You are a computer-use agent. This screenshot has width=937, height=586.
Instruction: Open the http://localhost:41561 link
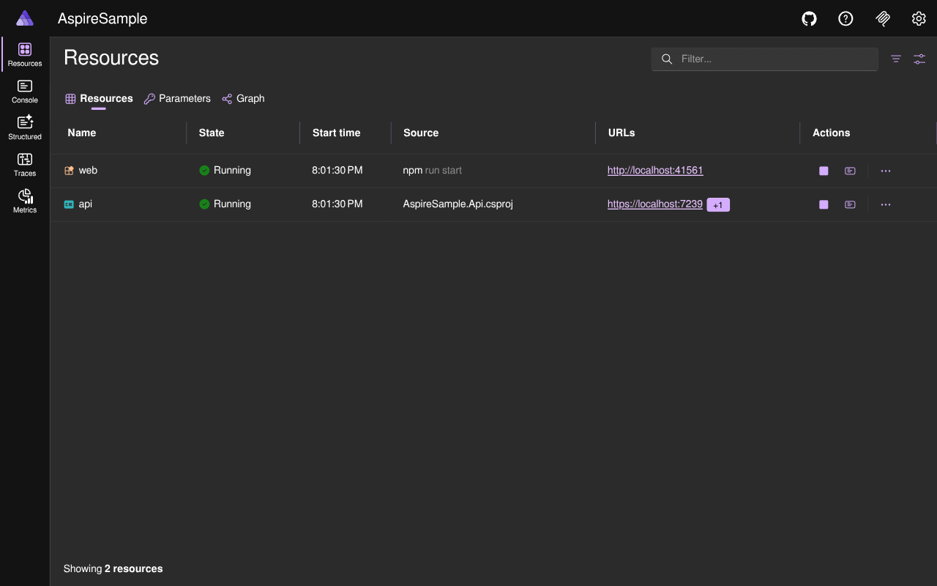tap(655, 170)
